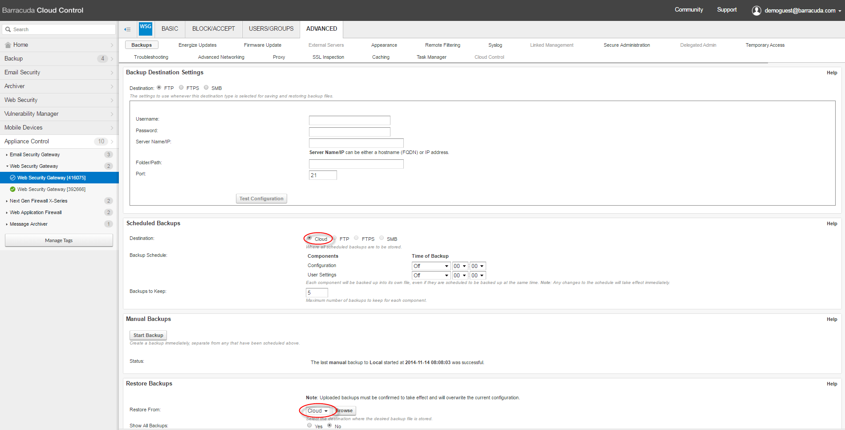Viewport: 845px width, 430px height.
Task: Open the USERS/GROUPS tab
Action: (x=271, y=29)
